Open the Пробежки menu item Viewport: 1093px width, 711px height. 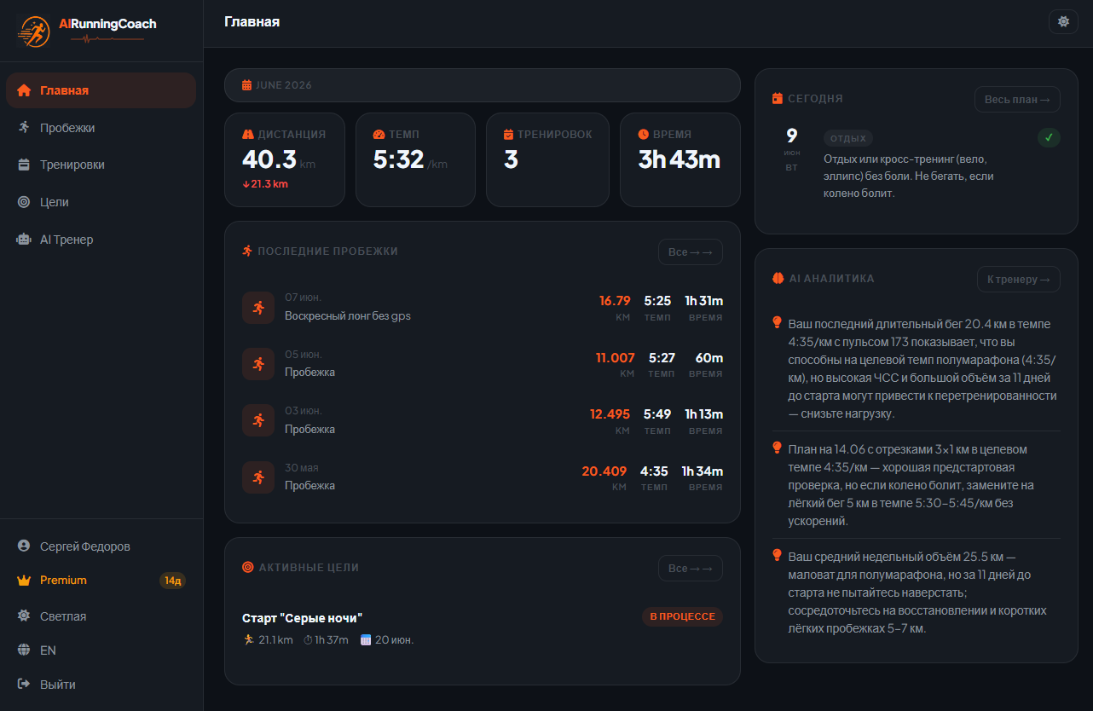(101, 127)
